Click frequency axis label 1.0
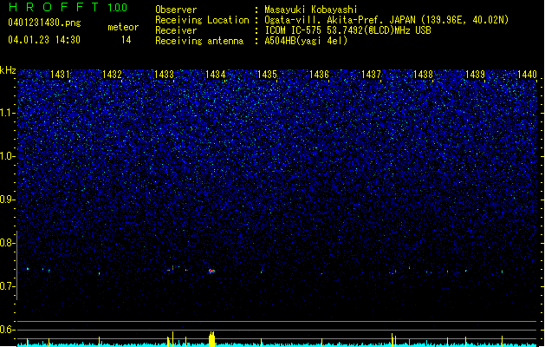The image size is (545, 347). (x=7, y=156)
